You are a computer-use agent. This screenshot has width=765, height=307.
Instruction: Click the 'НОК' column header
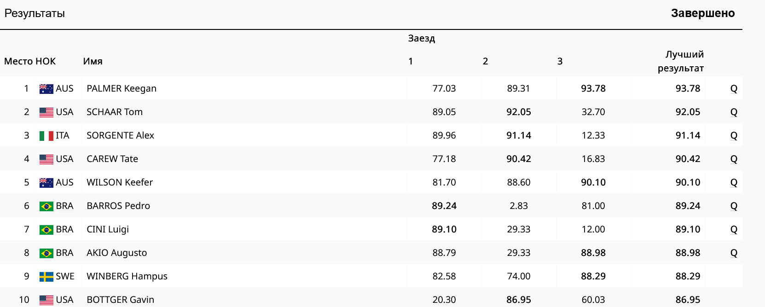46,61
